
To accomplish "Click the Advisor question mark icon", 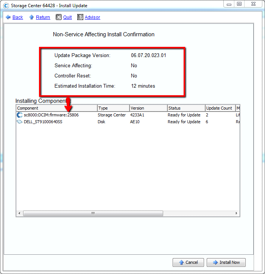I will [x=80, y=17].
